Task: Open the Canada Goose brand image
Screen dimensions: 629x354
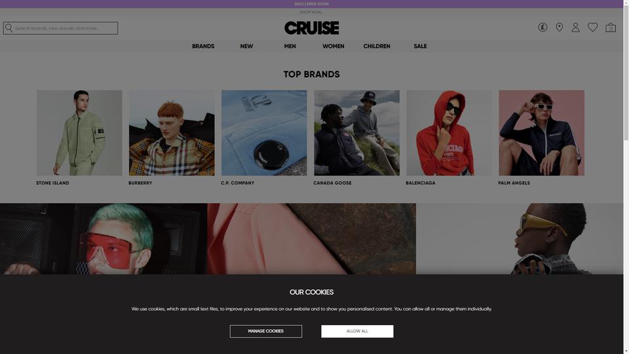Action: [x=356, y=132]
